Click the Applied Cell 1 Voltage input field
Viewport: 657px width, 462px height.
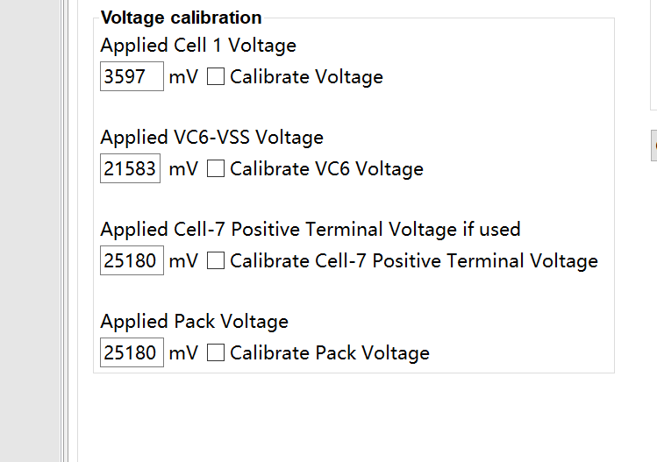tap(132, 77)
